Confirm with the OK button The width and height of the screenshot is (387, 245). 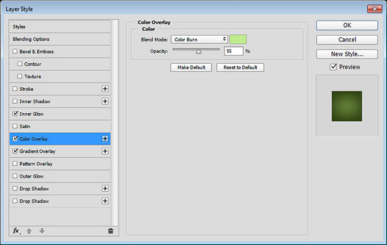(347, 25)
